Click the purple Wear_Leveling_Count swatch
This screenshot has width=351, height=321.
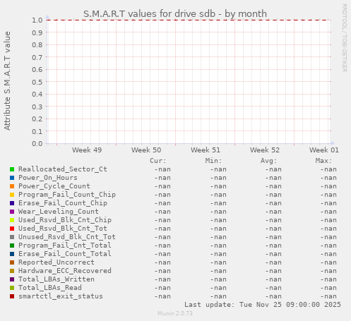click(x=12, y=212)
